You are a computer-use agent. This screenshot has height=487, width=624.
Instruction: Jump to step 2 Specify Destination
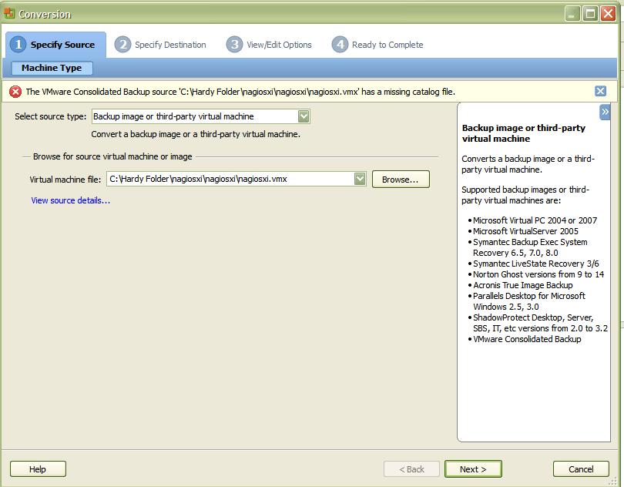coord(161,45)
